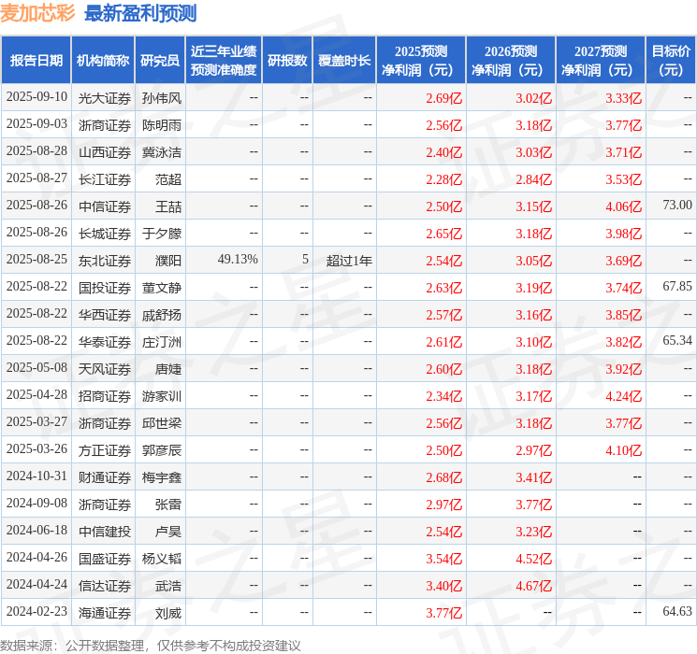697x654 pixels.
Task: Select analyst 戚舒扬 cell
Action: [x=162, y=315]
